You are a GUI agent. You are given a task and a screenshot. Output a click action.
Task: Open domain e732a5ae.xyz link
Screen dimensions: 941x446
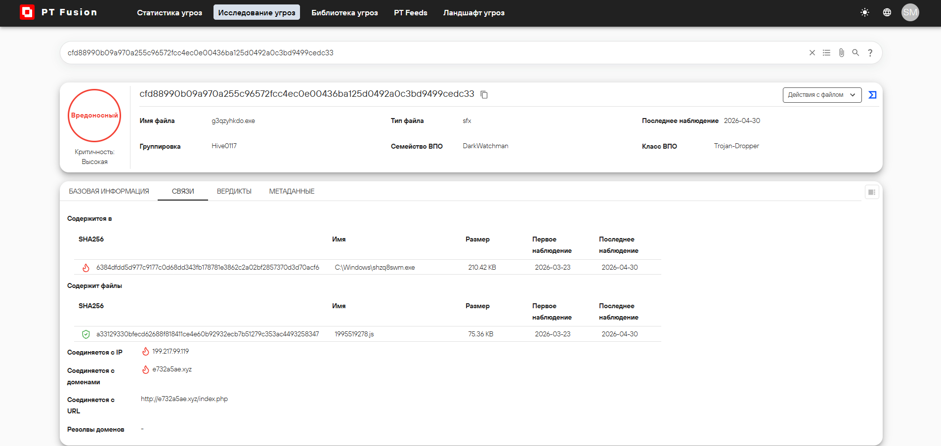(172, 369)
